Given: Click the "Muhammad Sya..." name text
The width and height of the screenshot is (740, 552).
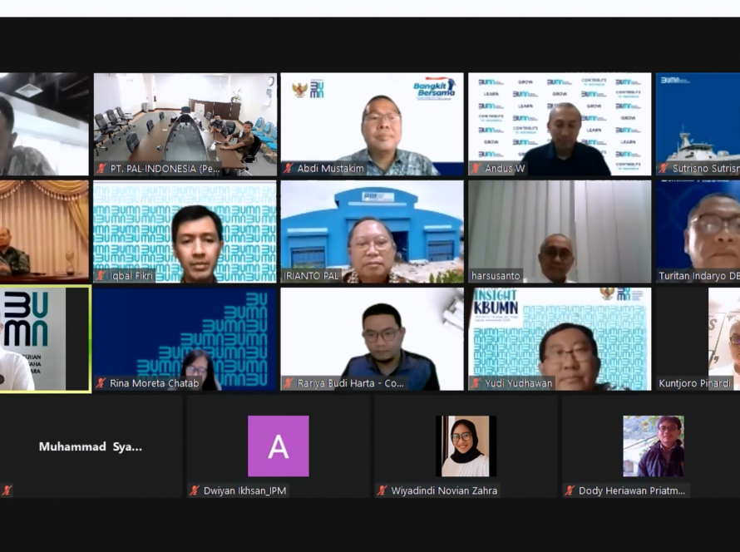Looking at the screenshot, I should click(91, 446).
